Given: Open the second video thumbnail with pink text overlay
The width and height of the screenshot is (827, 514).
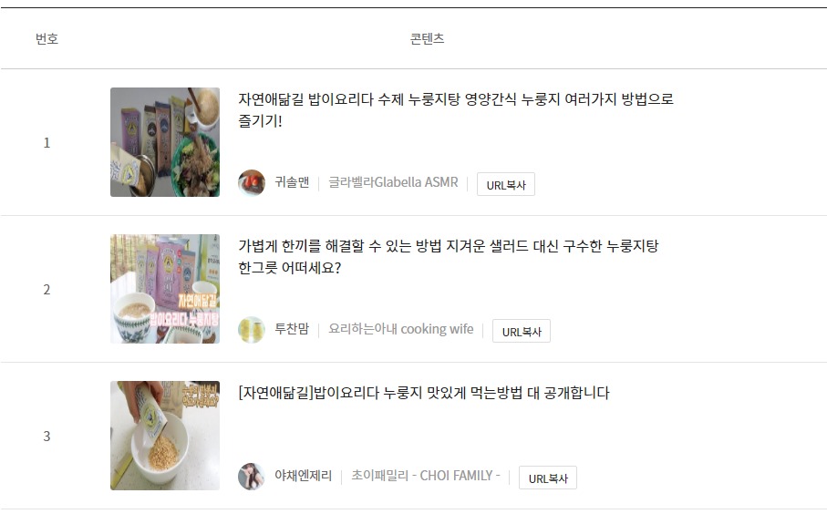Looking at the screenshot, I should [164, 289].
